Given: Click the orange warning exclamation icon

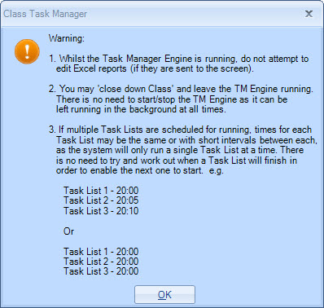Looking at the screenshot, I should pyautogui.click(x=27, y=51).
